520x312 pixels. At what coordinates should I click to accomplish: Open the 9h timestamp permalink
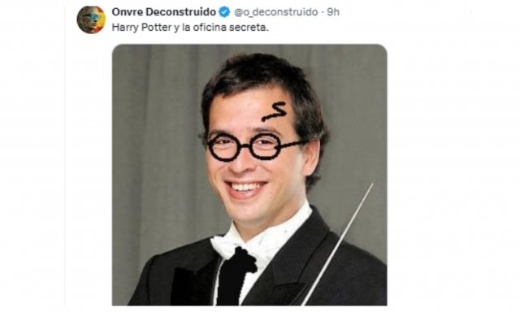(333, 12)
